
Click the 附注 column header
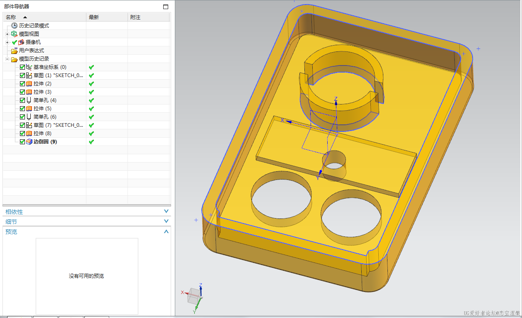tap(149, 17)
